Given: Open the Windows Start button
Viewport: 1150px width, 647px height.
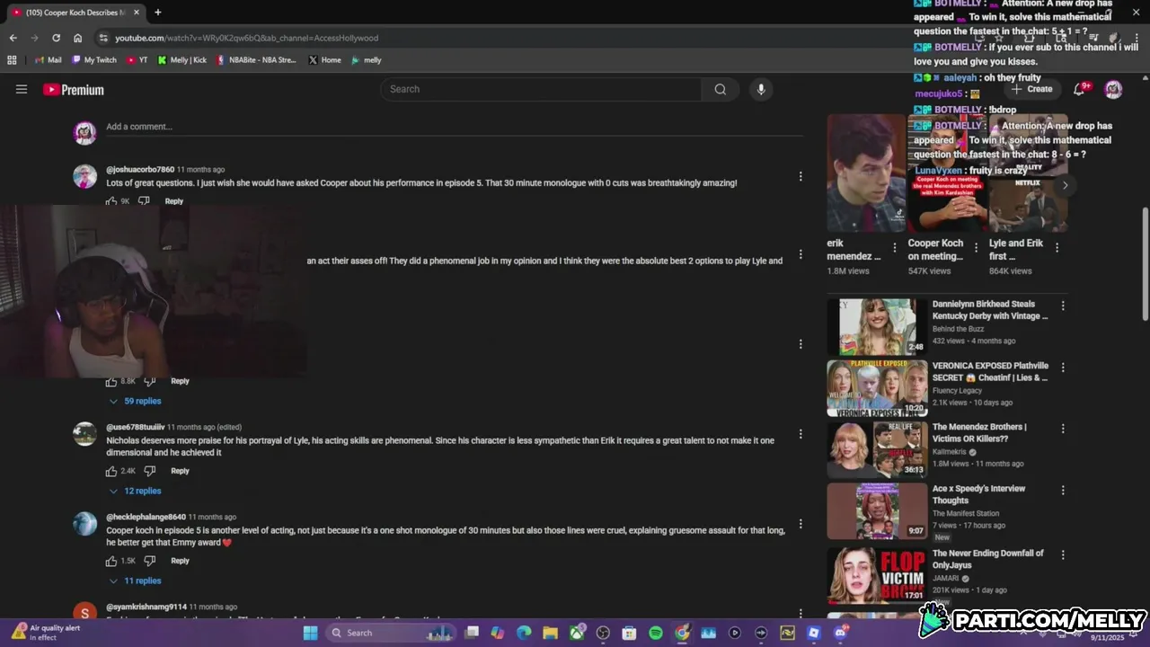Looking at the screenshot, I should (310, 633).
